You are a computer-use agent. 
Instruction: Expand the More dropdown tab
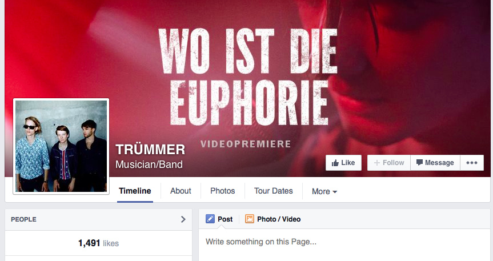[x=324, y=191]
